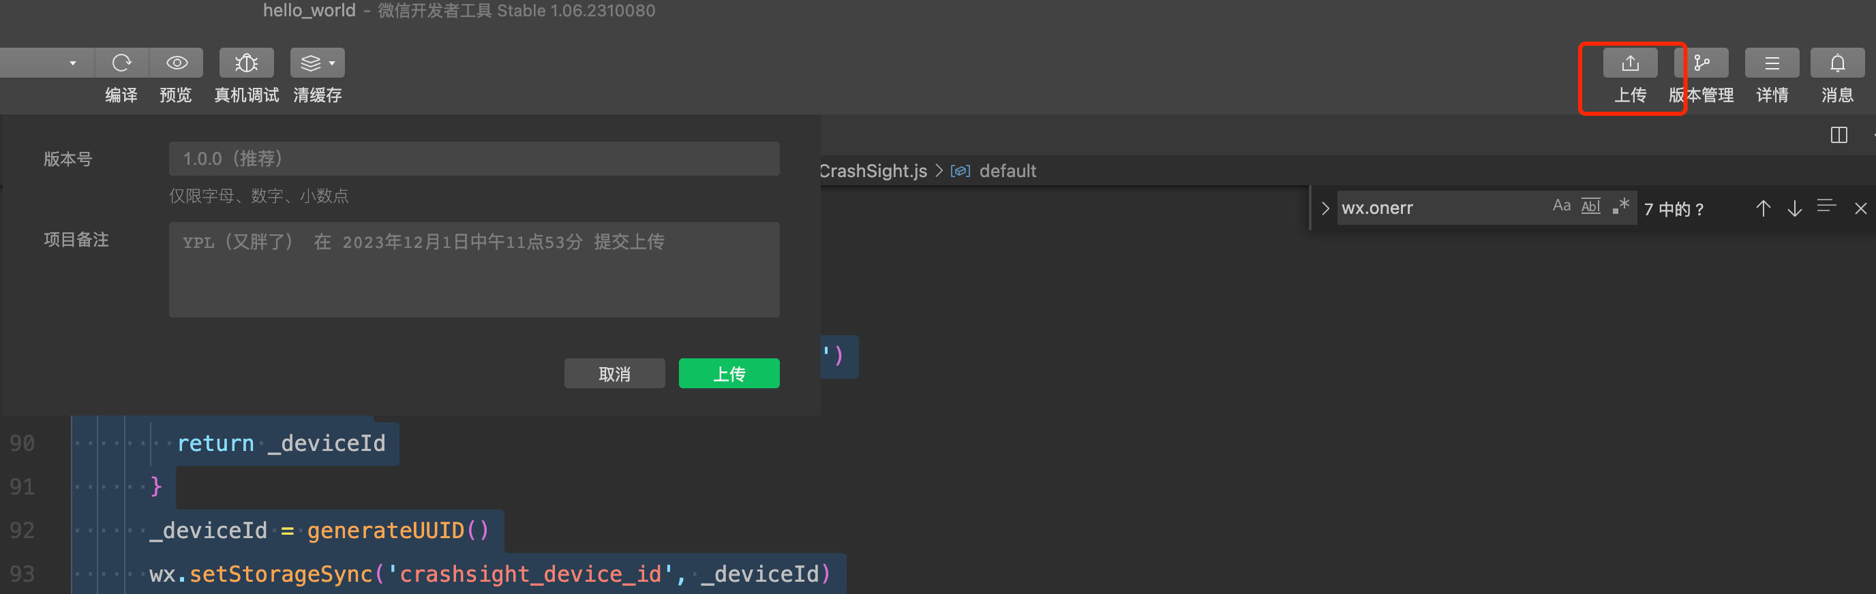The height and width of the screenshot is (594, 1876).
Task: Click the 项目备注 project remarks text area
Action: point(474,269)
